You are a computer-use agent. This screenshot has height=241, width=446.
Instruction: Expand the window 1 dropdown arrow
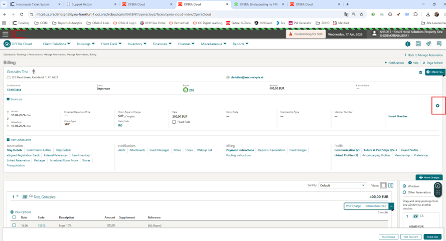coord(18,196)
